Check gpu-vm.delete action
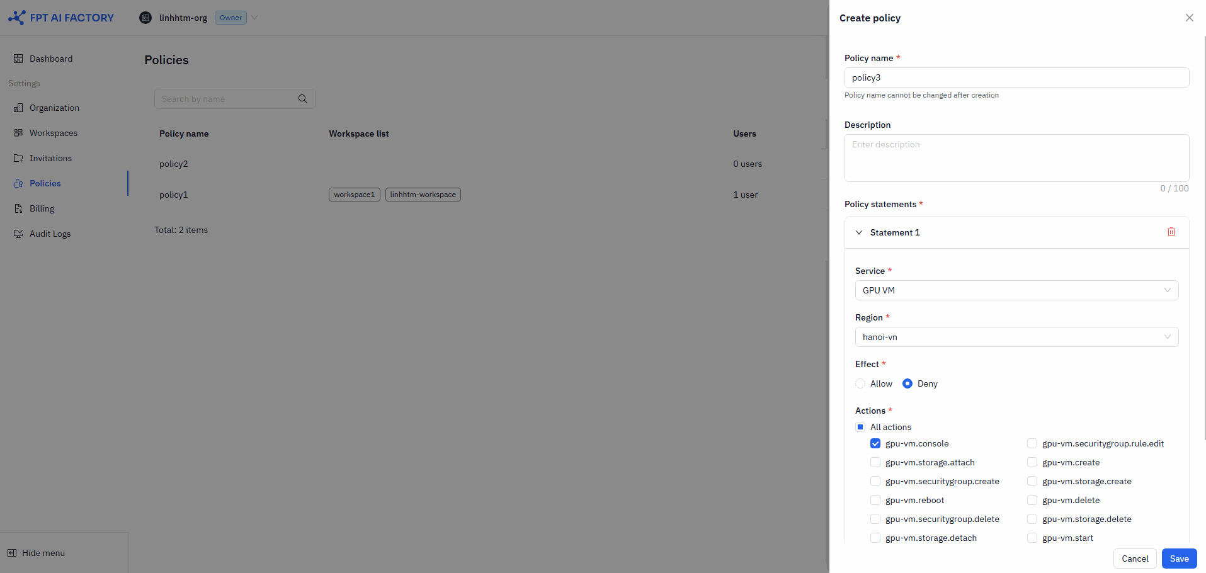The height and width of the screenshot is (573, 1206). click(1032, 500)
